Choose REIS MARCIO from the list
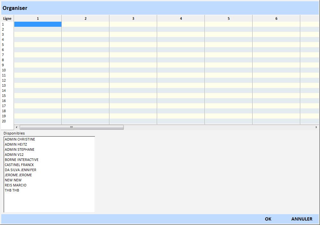The image size is (320, 225). (x=16, y=185)
